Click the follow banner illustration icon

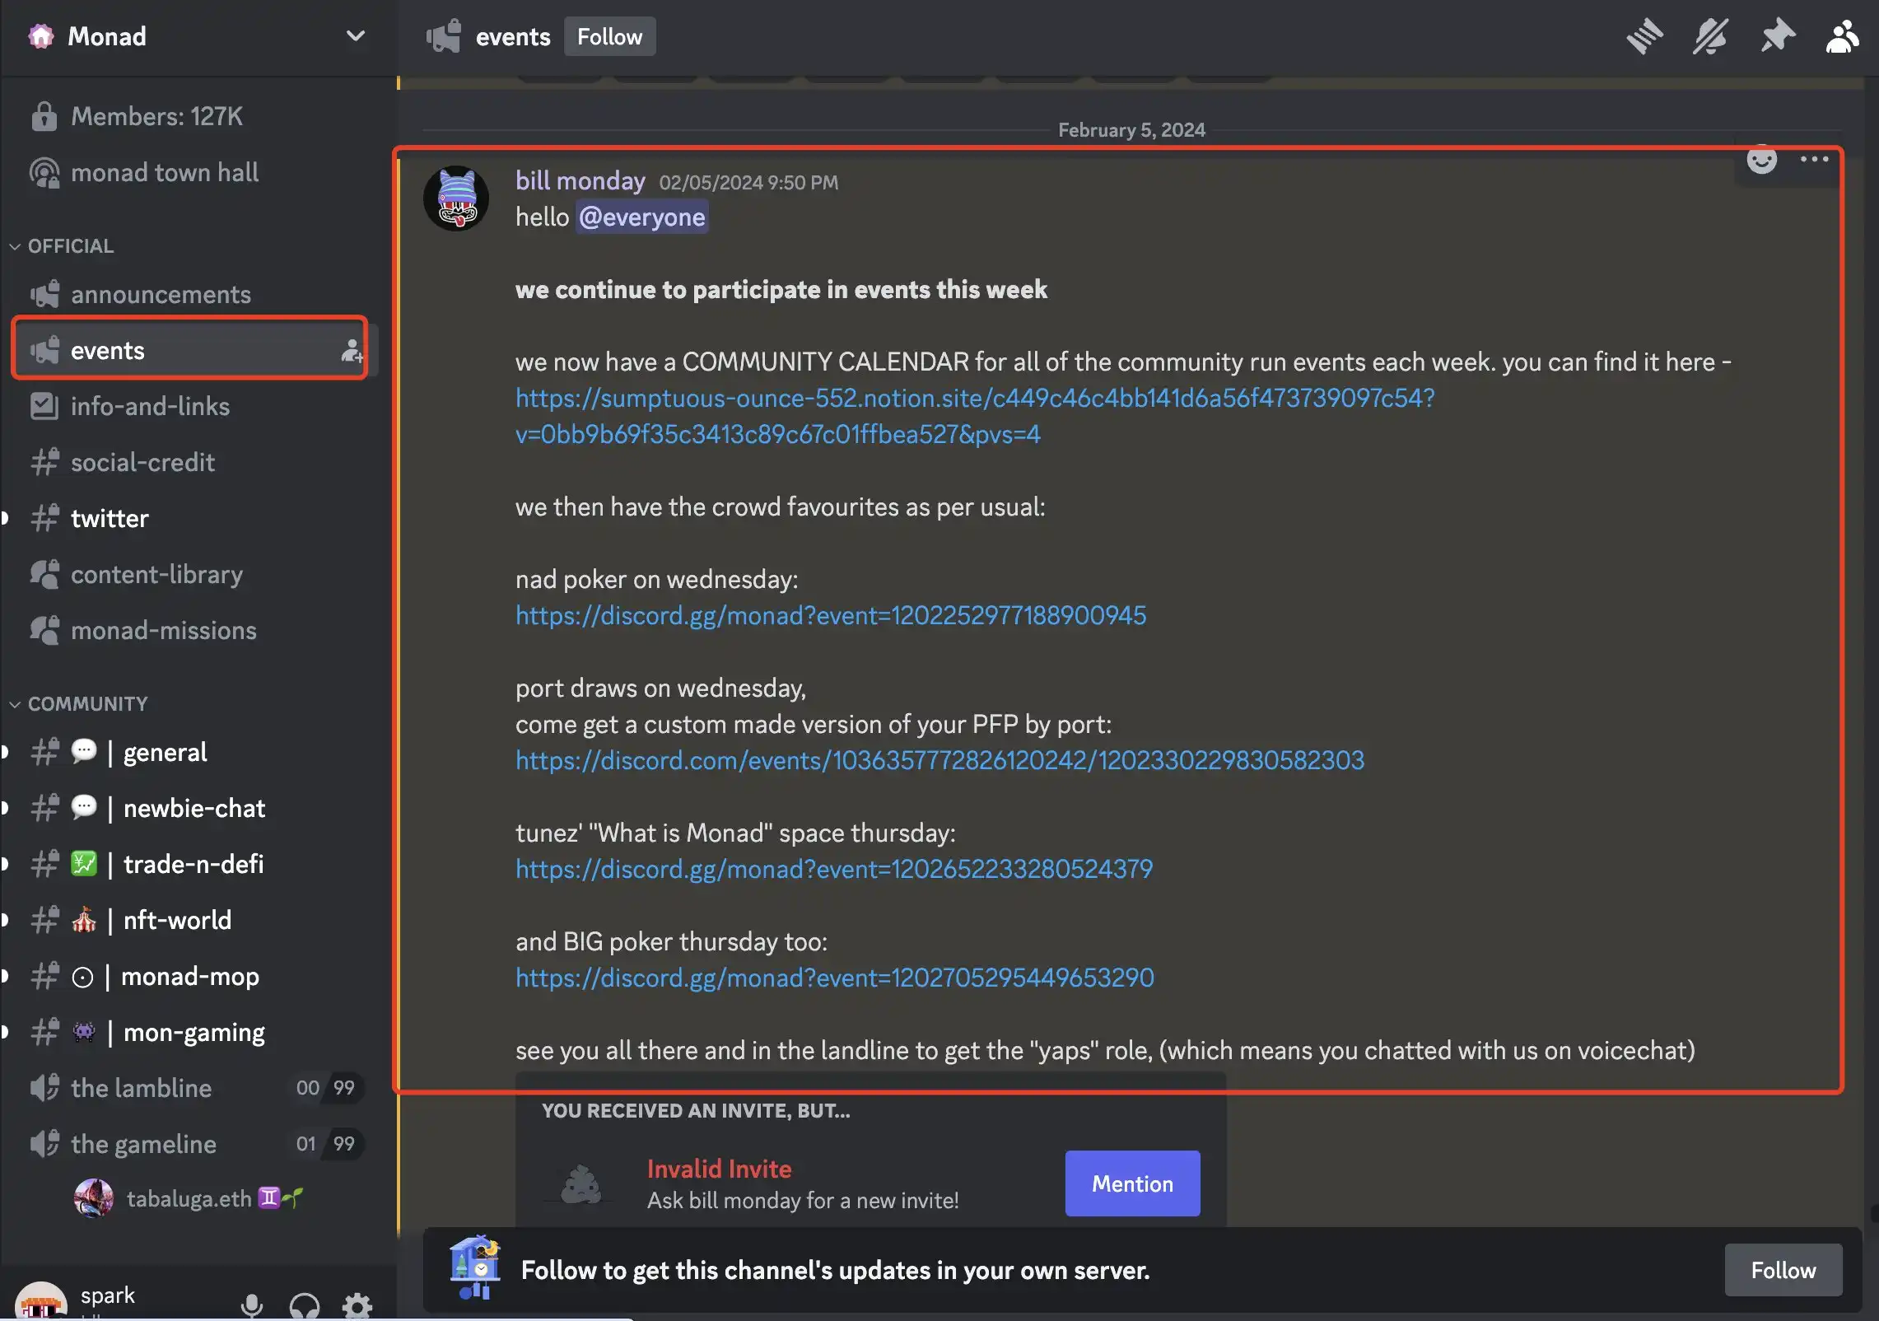(x=475, y=1268)
